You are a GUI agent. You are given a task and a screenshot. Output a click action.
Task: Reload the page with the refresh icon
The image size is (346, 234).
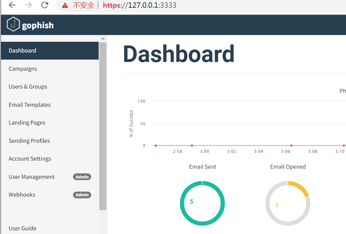[x=45, y=5]
